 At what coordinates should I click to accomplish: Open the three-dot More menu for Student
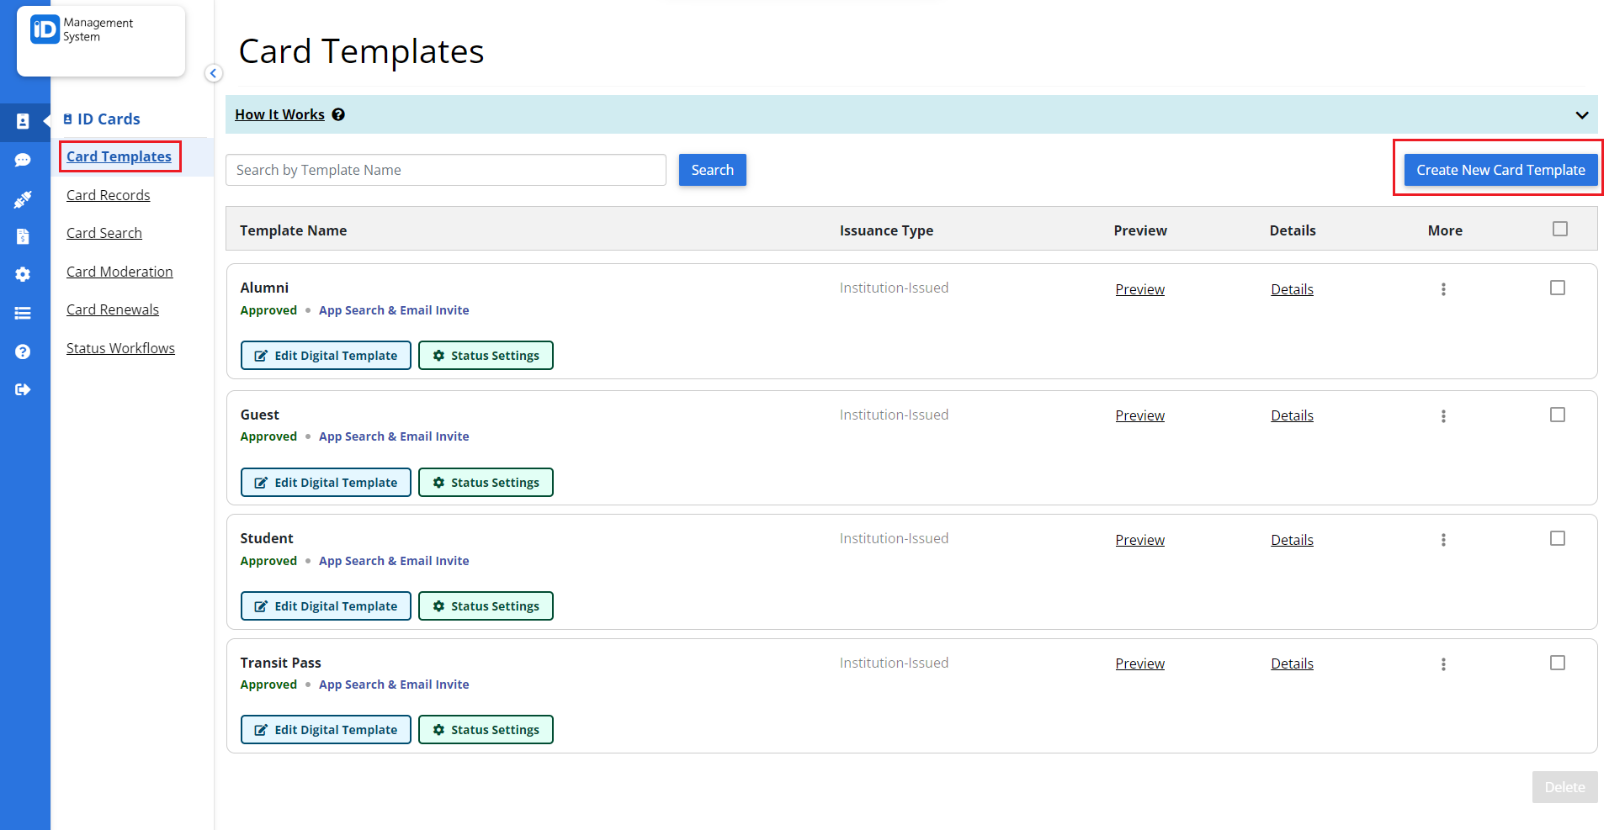1443,539
